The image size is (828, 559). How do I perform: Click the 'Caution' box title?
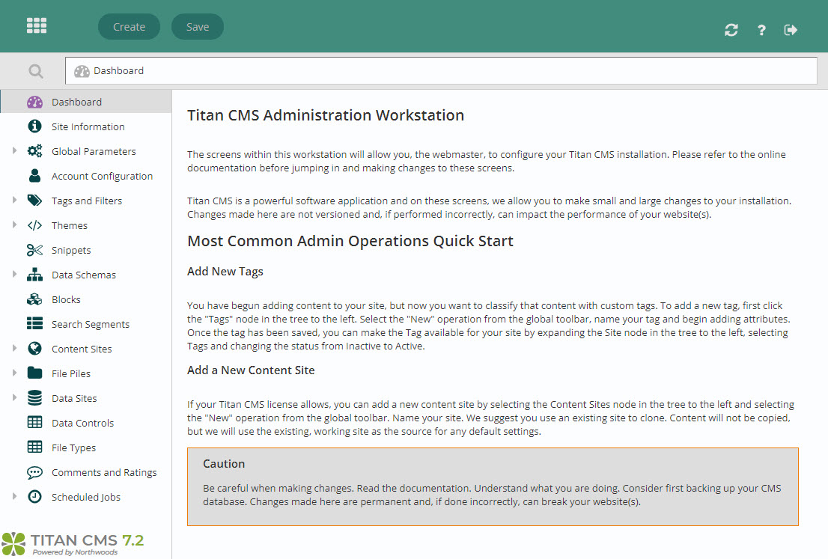coord(224,463)
